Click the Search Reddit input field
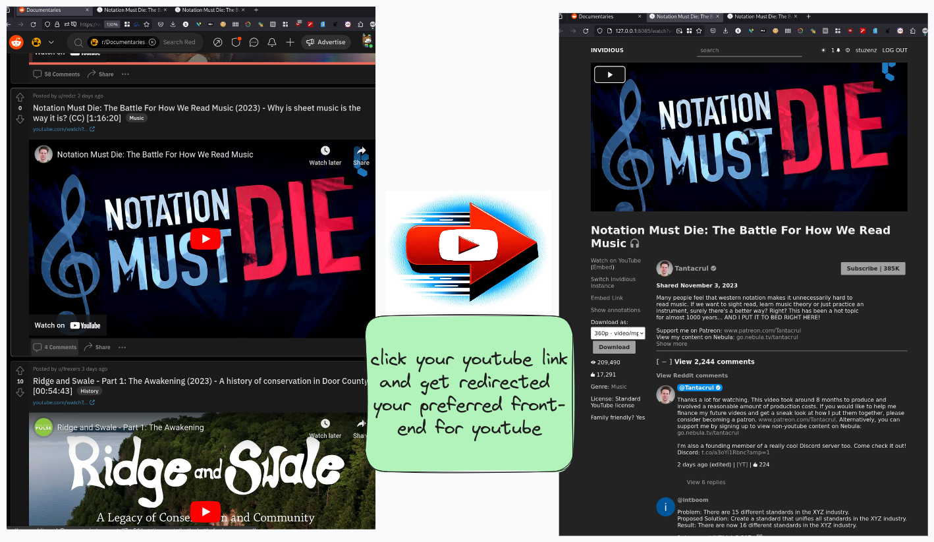The image size is (934, 542). click(179, 42)
